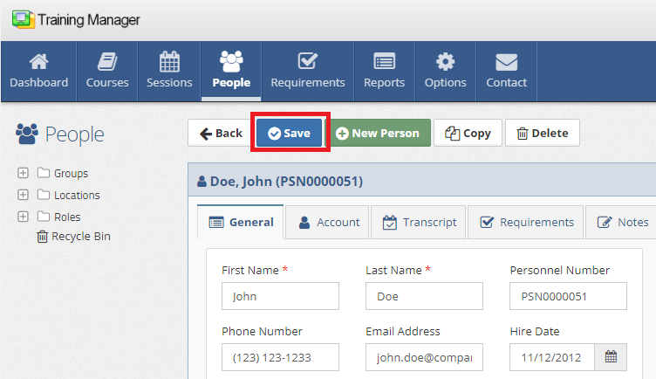Screen dimensions: 656x379
Task: Click the First Name input field
Action: click(x=280, y=296)
